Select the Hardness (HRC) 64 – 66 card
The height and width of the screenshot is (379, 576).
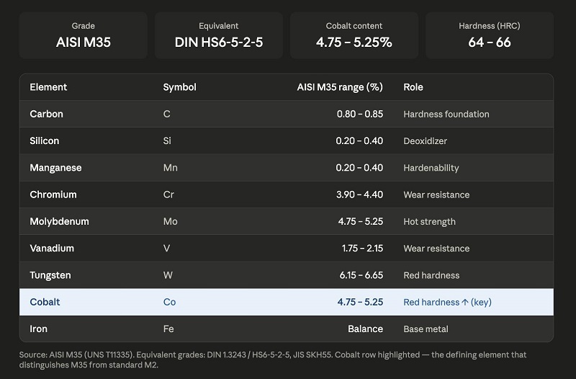[x=490, y=35]
